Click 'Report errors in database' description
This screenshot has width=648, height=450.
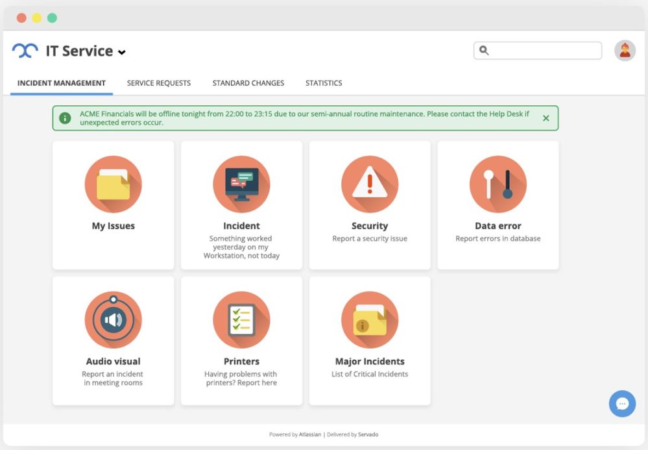498,239
